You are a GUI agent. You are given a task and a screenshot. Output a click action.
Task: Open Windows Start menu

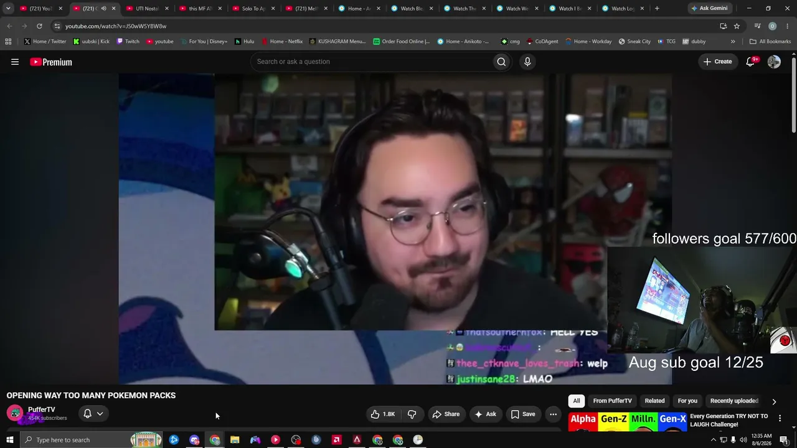coord(9,440)
